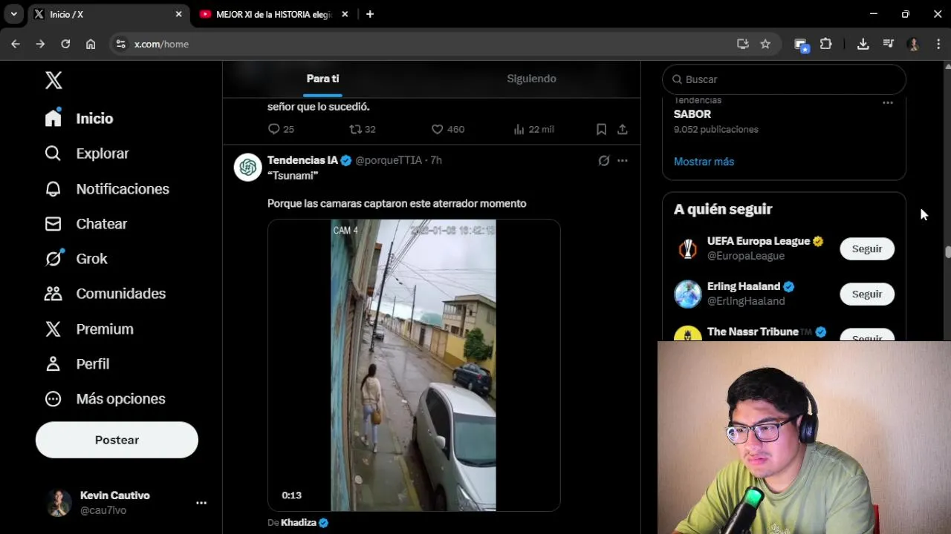Close the Inicio / X tab
Screen dimensions: 951x534
pyautogui.click(x=178, y=14)
